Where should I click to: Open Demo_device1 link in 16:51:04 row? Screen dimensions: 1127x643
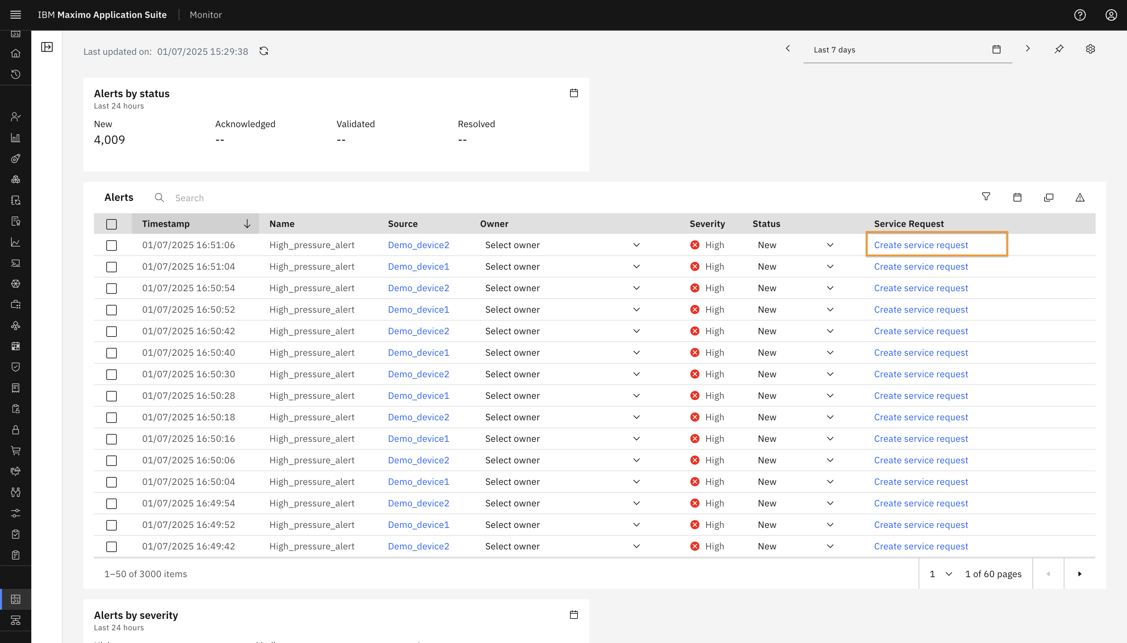click(418, 267)
